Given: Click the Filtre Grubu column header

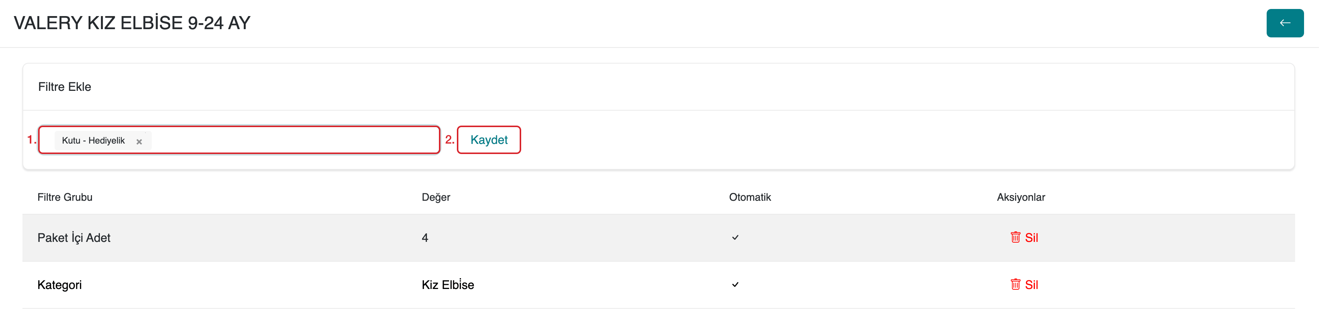Looking at the screenshot, I should (x=65, y=197).
